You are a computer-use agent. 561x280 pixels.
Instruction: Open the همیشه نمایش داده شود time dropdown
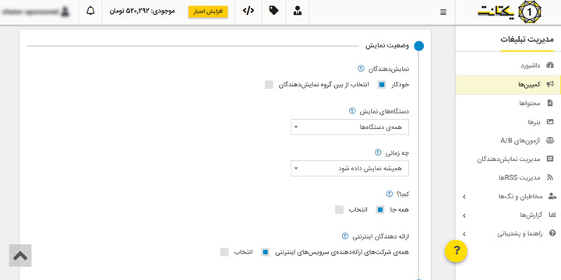coord(350,169)
